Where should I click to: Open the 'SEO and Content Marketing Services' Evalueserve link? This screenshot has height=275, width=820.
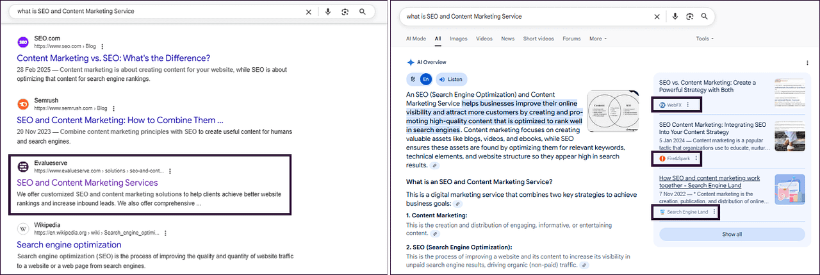87,183
